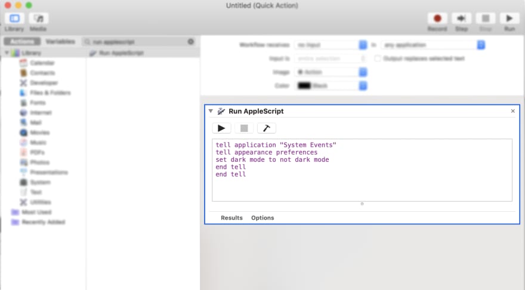This screenshot has height=290, width=525.
Task: Click the action search field
Action: click(x=139, y=42)
